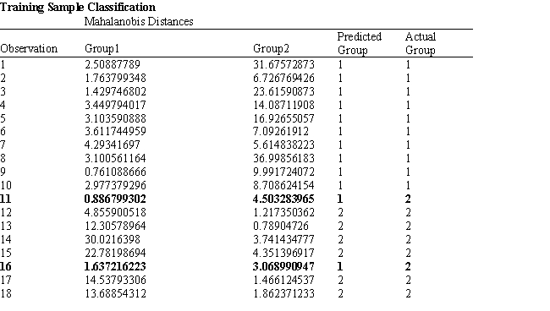The width and height of the screenshot is (550, 311).
Task: Select bold Group1 value 1.637216223
Action: coord(115,266)
